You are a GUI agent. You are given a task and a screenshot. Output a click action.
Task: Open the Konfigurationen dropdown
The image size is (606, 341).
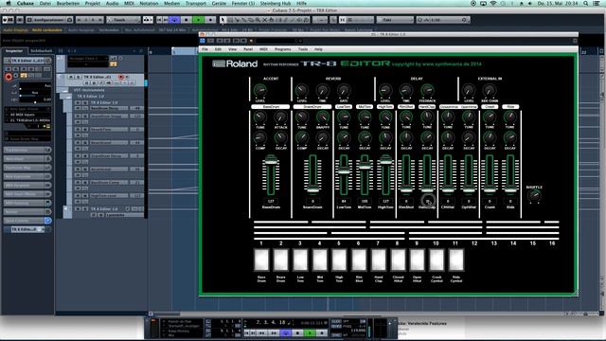point(49,20)
